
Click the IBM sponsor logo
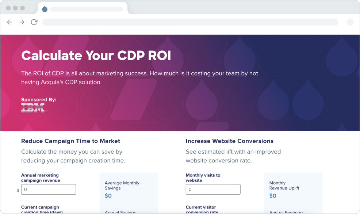tap(33, 108)
